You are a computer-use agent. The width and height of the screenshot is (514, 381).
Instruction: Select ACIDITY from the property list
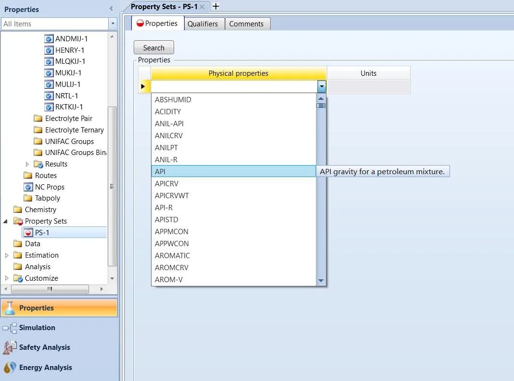(233, 112)
